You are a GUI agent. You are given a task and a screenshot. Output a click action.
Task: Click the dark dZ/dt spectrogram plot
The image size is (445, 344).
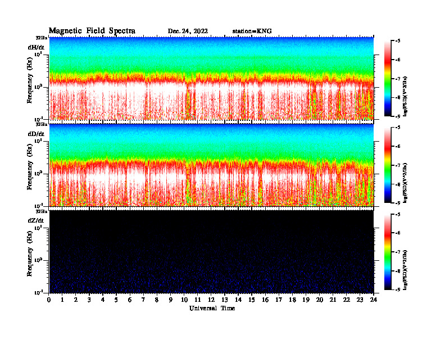[211, 252]
